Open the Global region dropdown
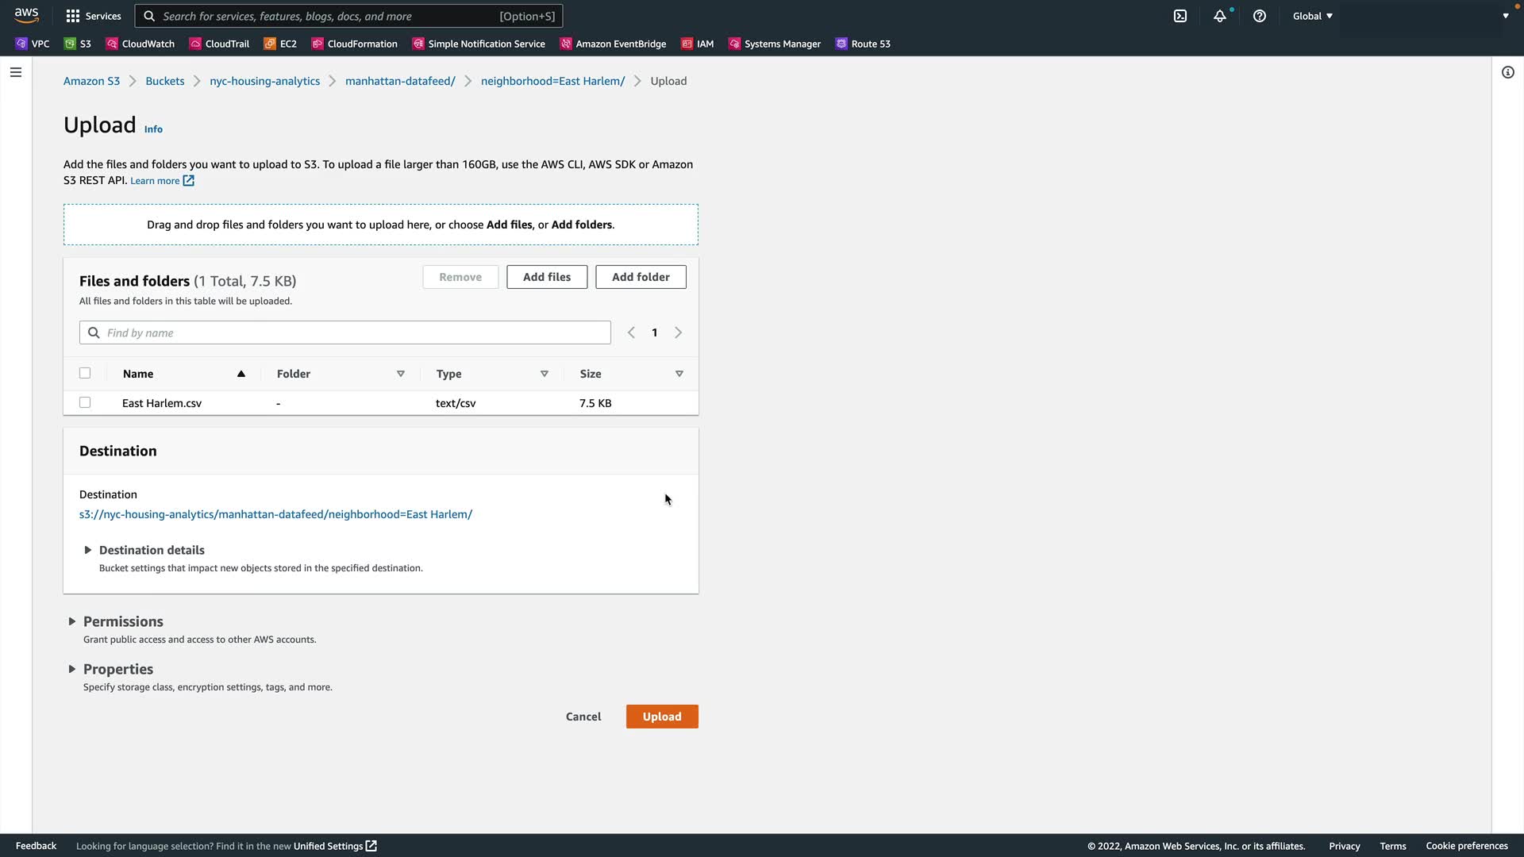Image resolution: width=1524 pixels, height=857 pixels. tap(1312, 16)
